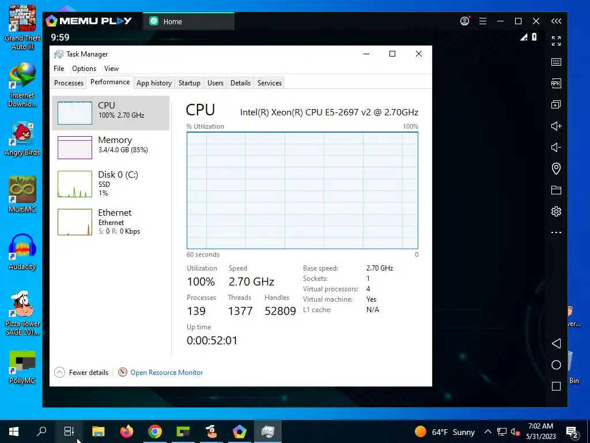Open the App history tab
This screenshot has width=590, height=443.
pos(154,83)
